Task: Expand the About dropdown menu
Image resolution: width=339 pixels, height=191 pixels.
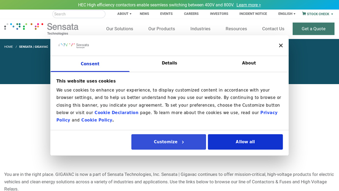Action: point(124,14)
